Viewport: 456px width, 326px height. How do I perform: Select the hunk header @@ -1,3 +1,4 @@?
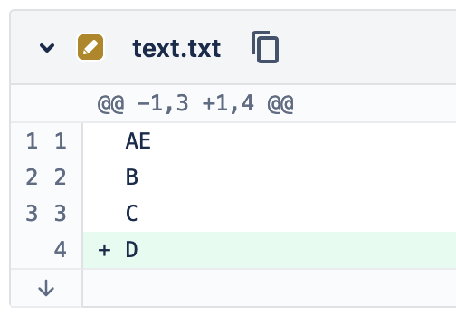[x=195, y=104]
